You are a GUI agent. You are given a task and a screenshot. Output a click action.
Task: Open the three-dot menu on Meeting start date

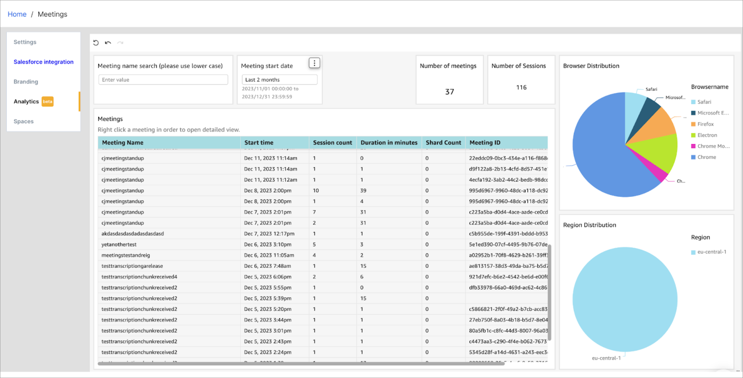coord(314,63)
